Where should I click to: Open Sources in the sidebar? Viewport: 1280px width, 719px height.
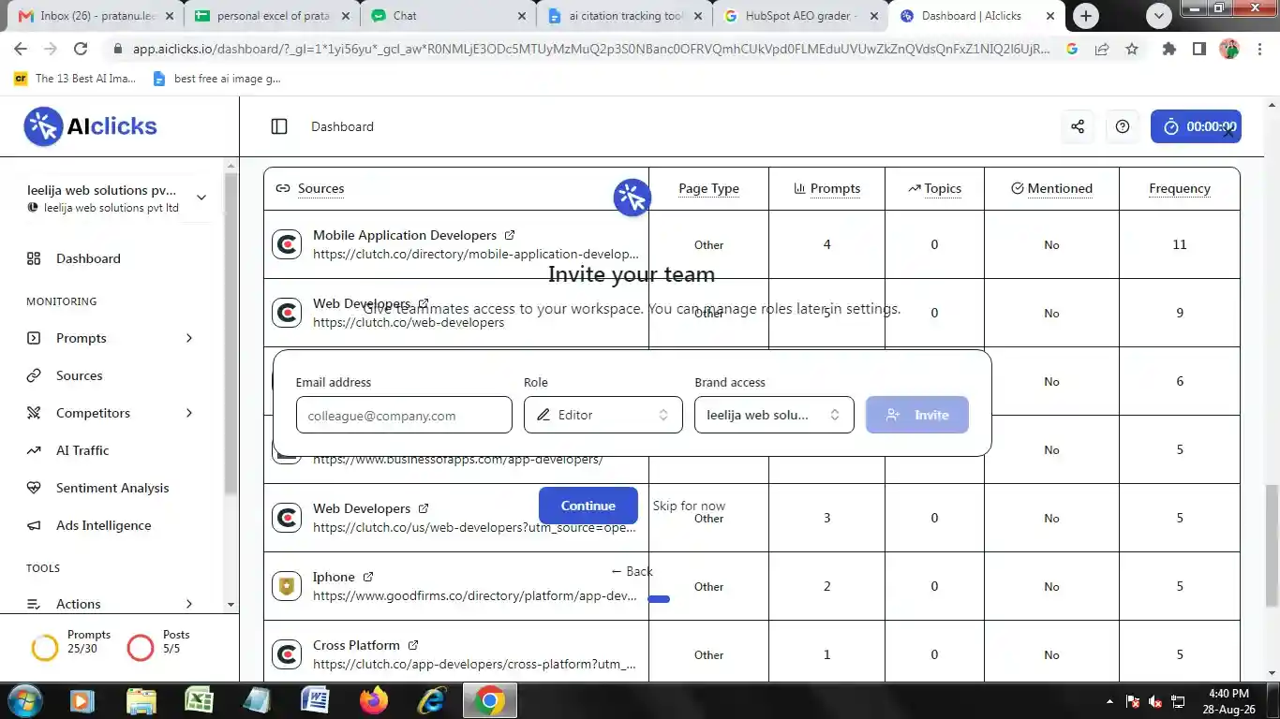pos(79,375)
